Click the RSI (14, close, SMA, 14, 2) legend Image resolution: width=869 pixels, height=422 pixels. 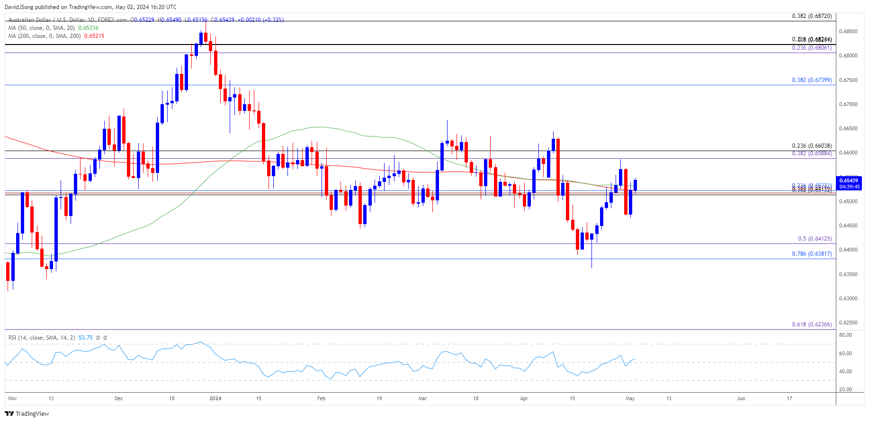(x=42, y=338)
